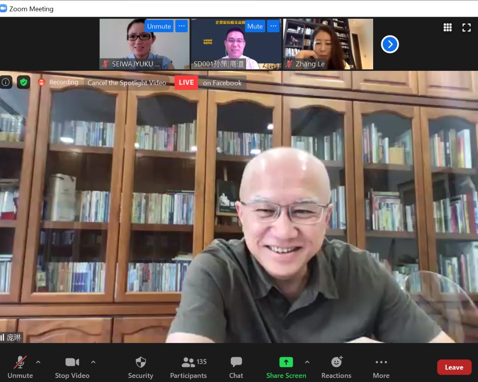This screenshot has width=478, height=382.
Task: Toggle camera with Stop Video button
Action: pos(72,367)
